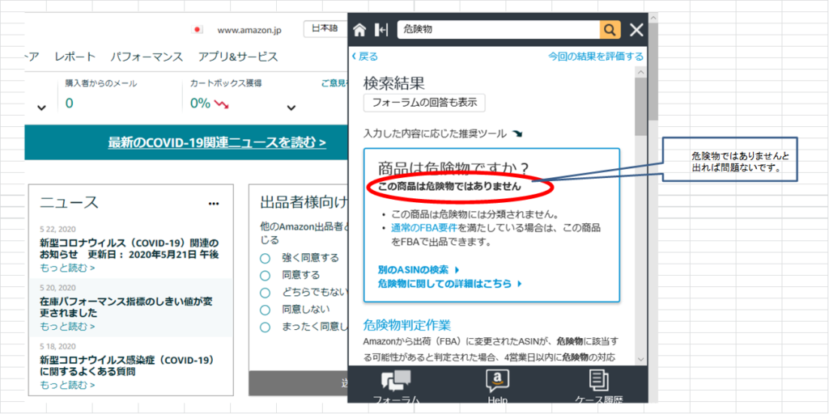Read more under May 22 news

click(67, 268)
